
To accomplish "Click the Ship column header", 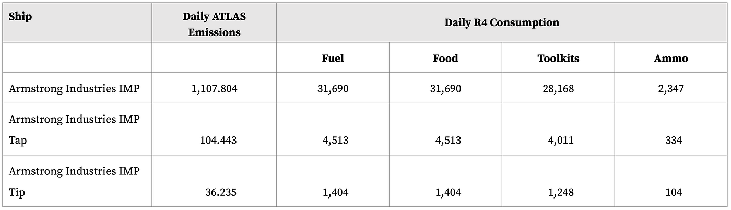I will pos(20,17).
